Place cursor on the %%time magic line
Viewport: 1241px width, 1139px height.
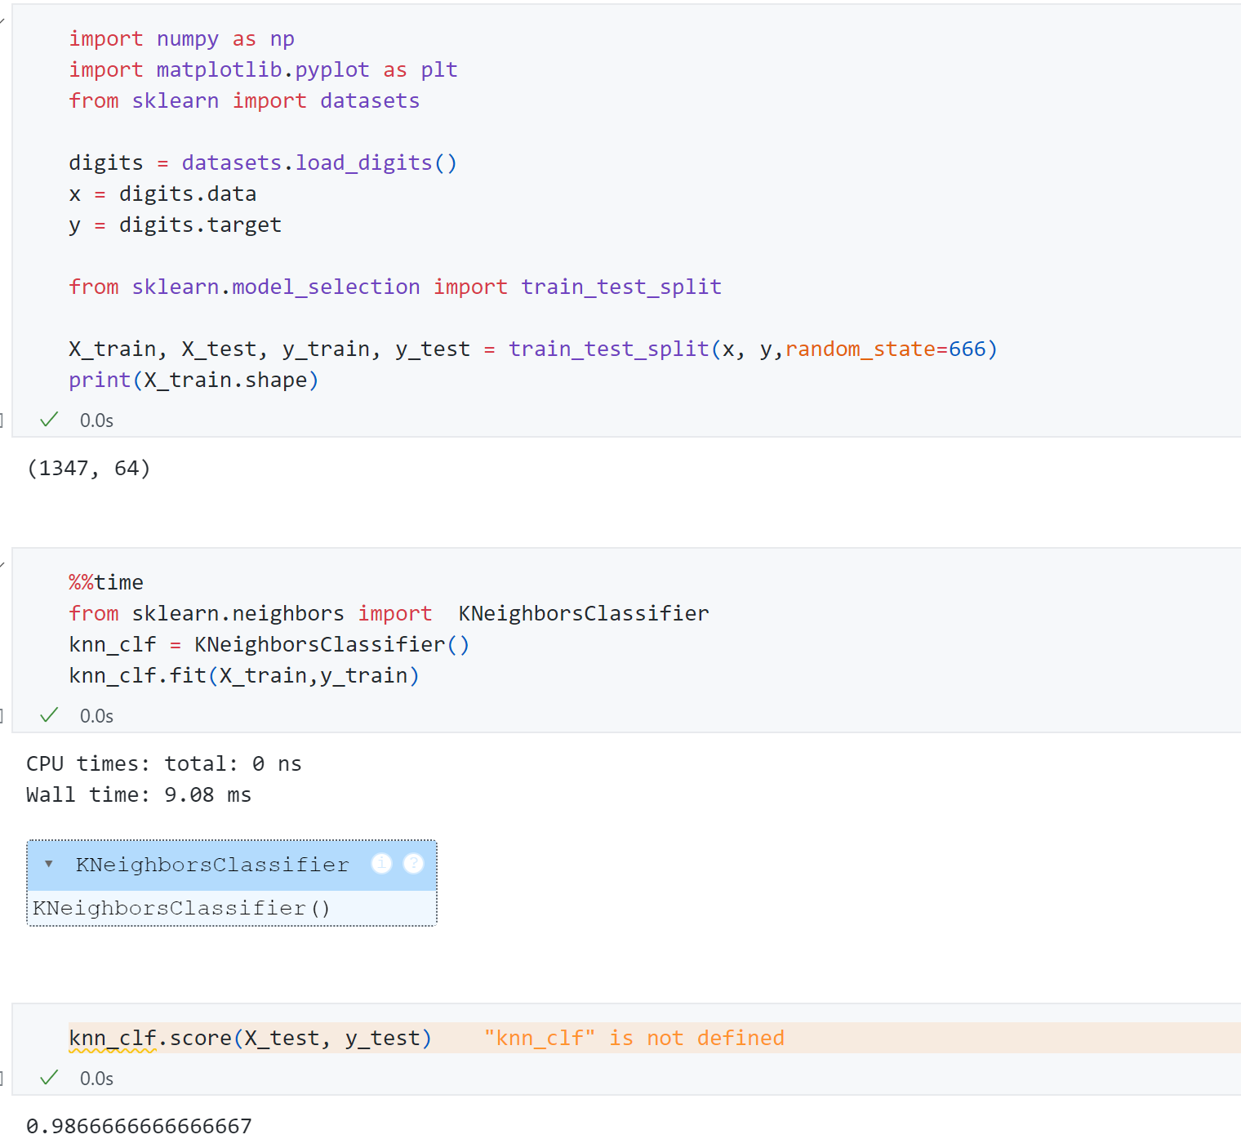[106, 582]
